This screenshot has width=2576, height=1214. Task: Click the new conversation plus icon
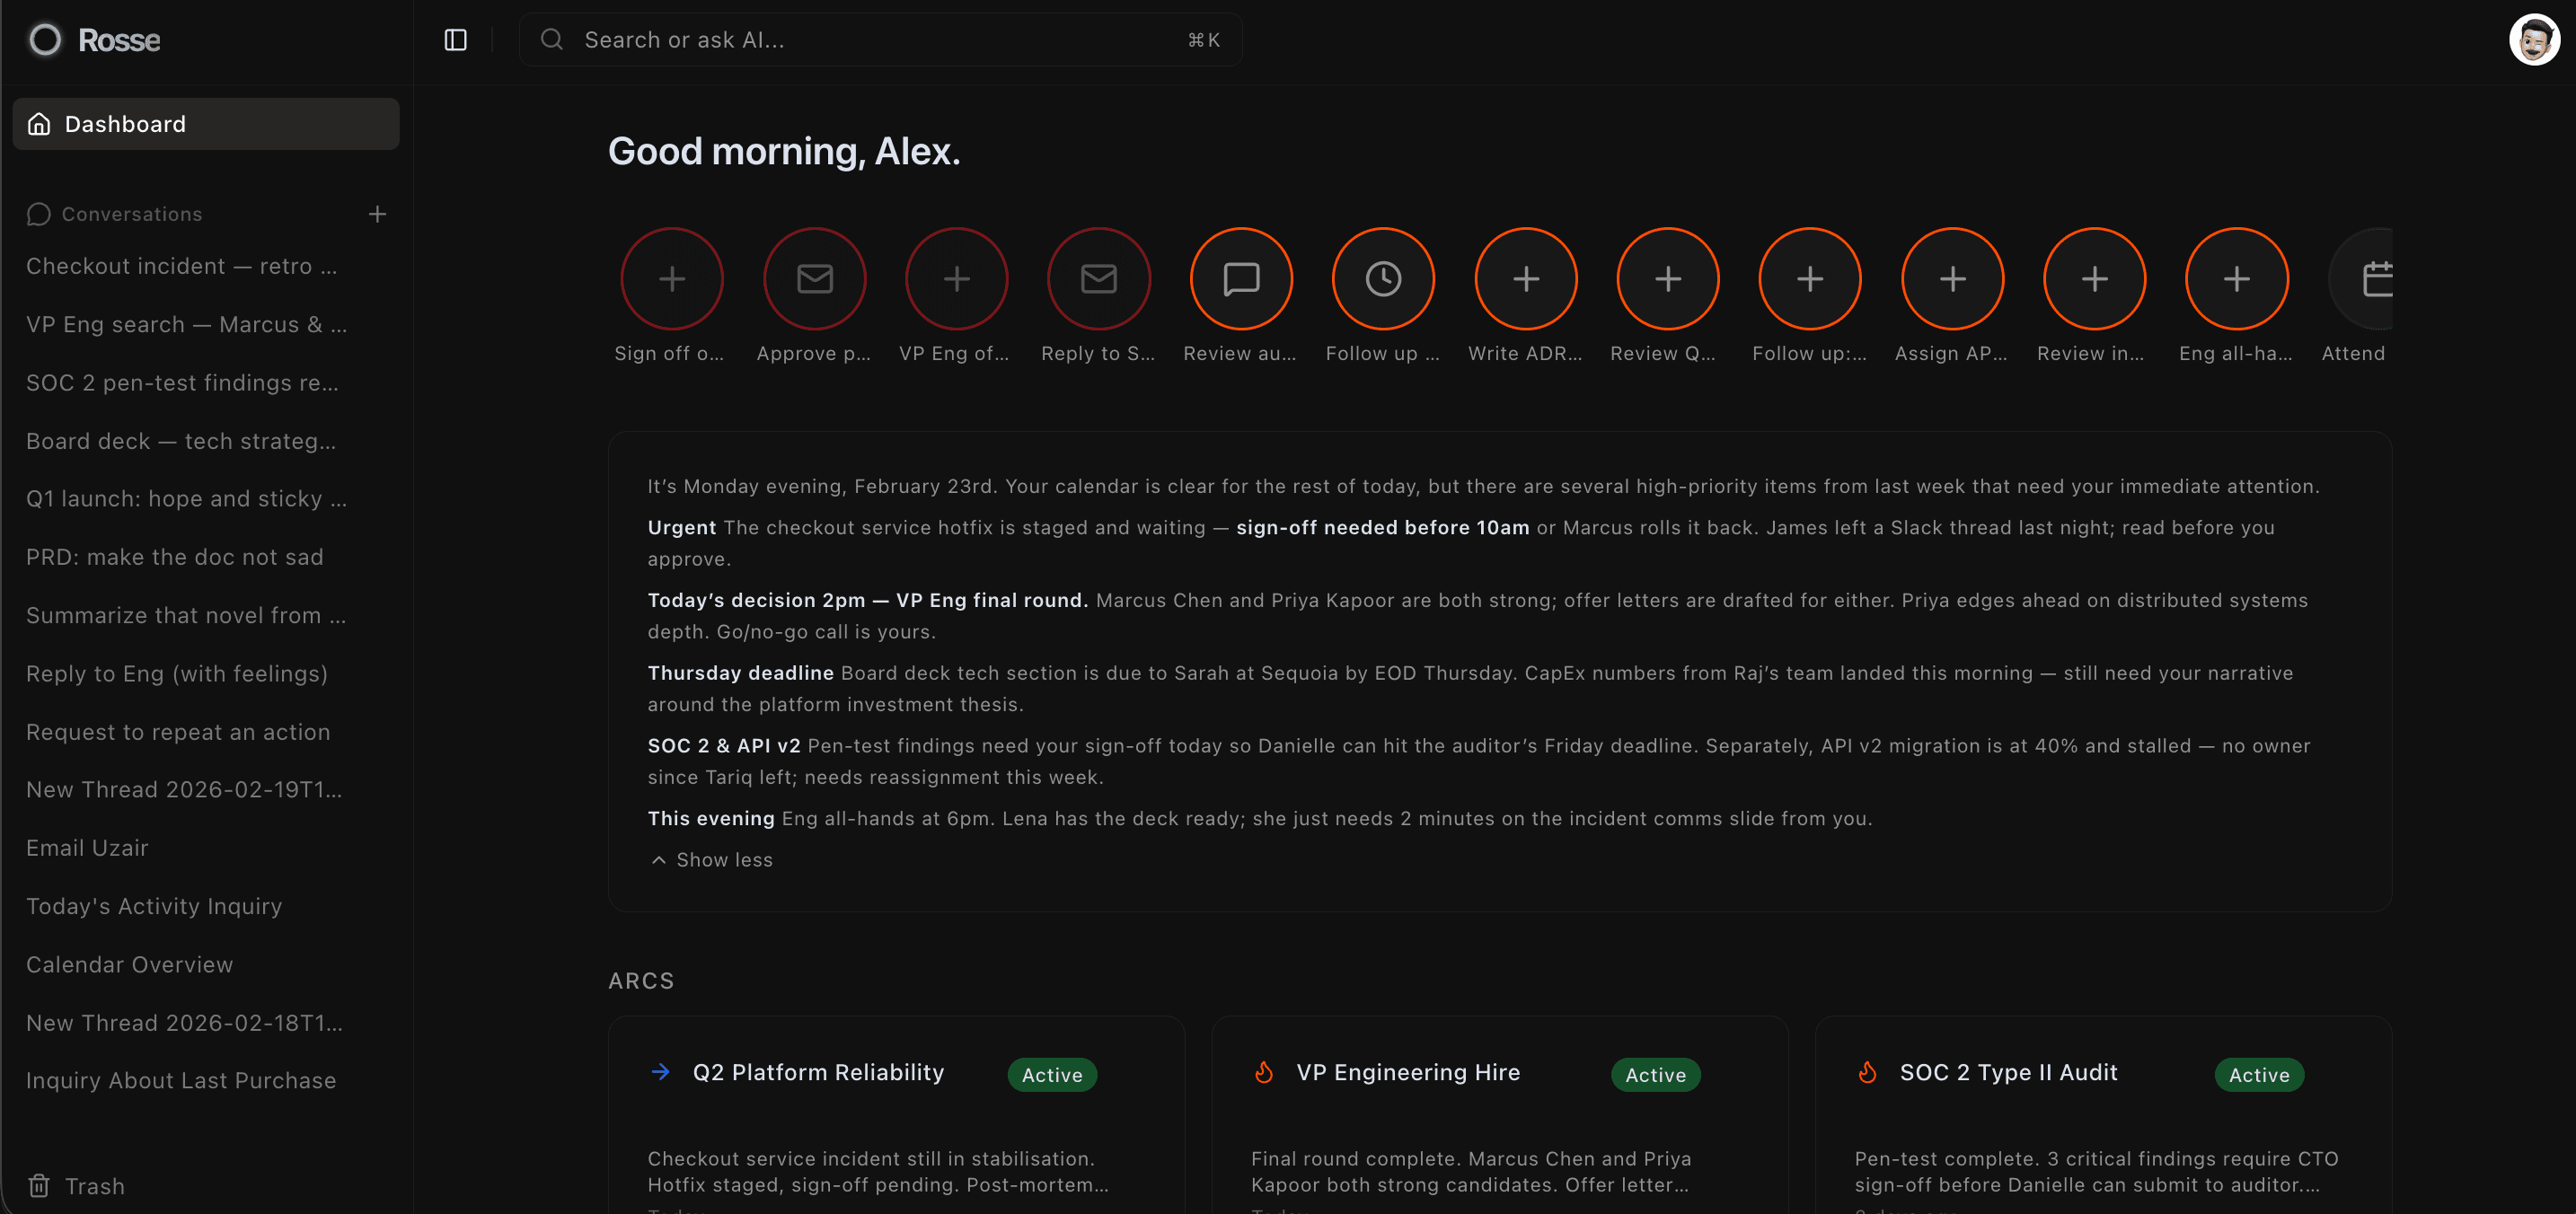(377, 214)
